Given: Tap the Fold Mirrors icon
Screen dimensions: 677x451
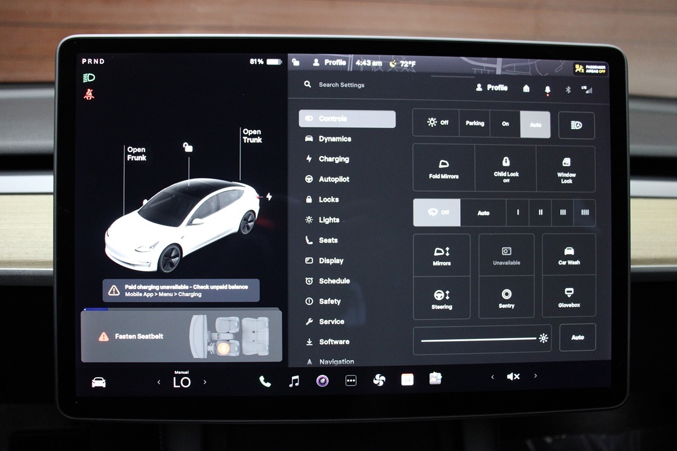Looking at the screenshot, I should click(x=443, y=169).
